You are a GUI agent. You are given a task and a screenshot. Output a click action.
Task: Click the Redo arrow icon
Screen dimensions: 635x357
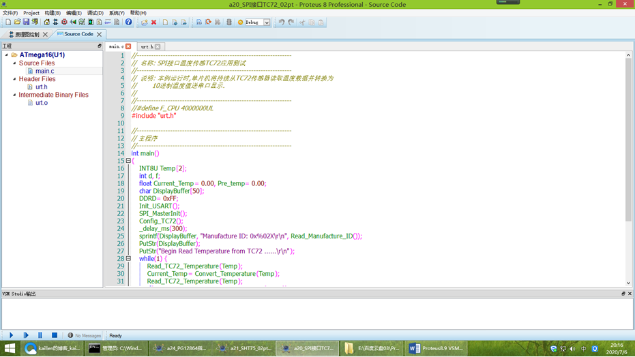[x=291, y=22]
